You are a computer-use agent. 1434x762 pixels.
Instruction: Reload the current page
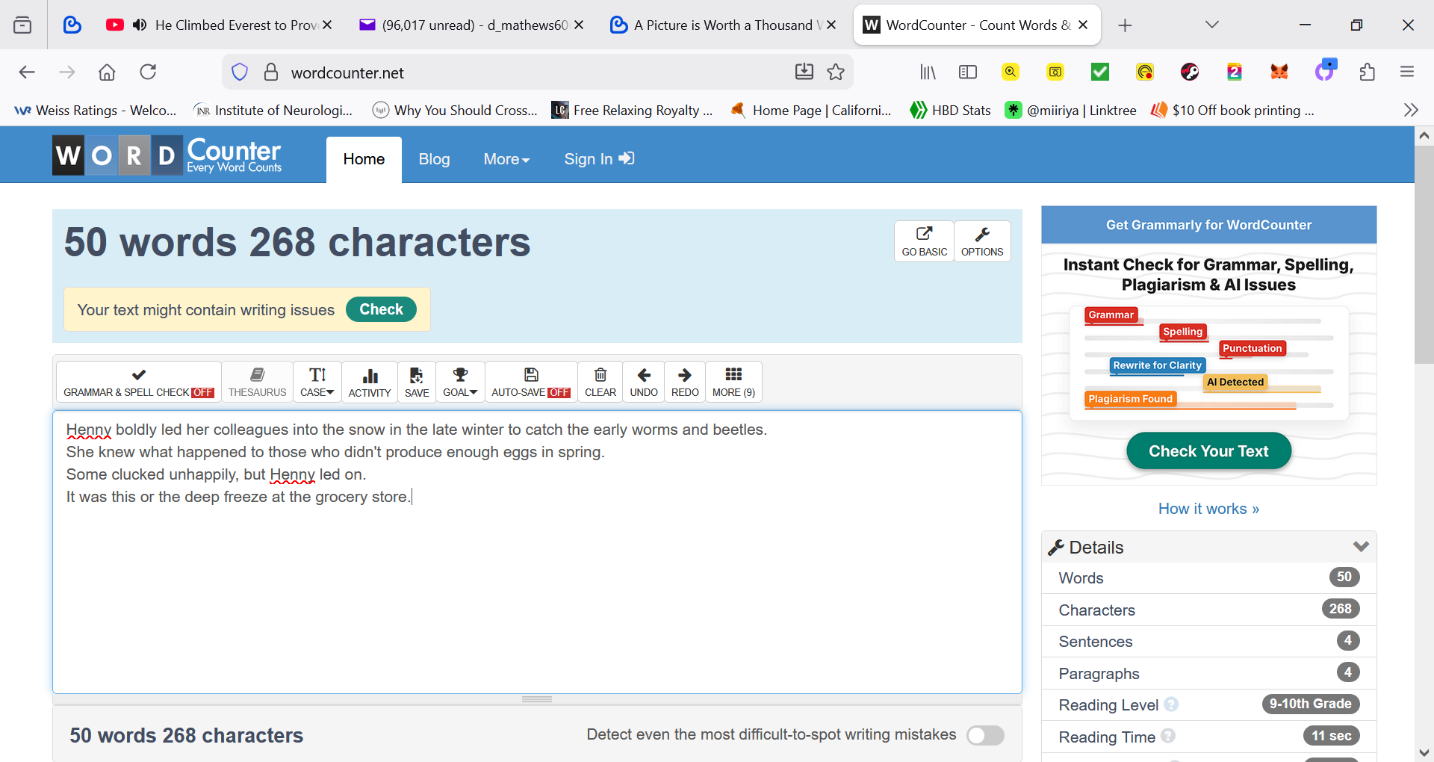tap(148, 72)
